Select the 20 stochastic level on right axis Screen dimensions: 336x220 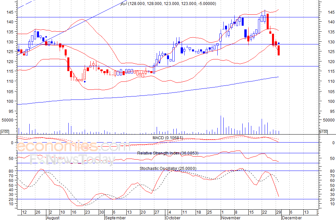coord(332,199)
